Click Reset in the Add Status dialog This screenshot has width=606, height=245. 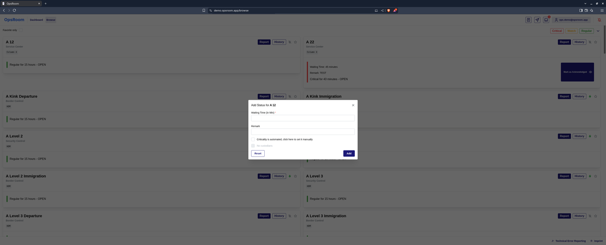pos(258,153)
